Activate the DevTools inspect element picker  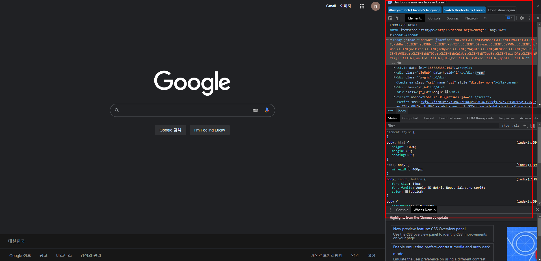pos(390,18)
